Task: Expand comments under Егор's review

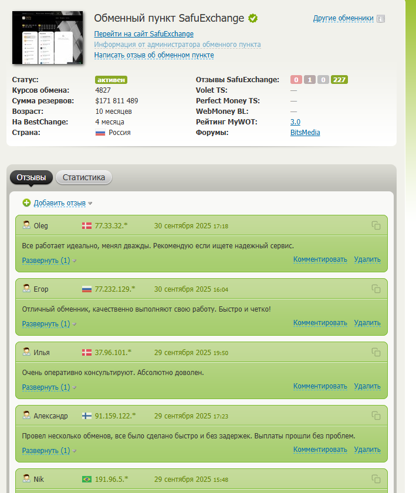Action: (x=46, y=324)
